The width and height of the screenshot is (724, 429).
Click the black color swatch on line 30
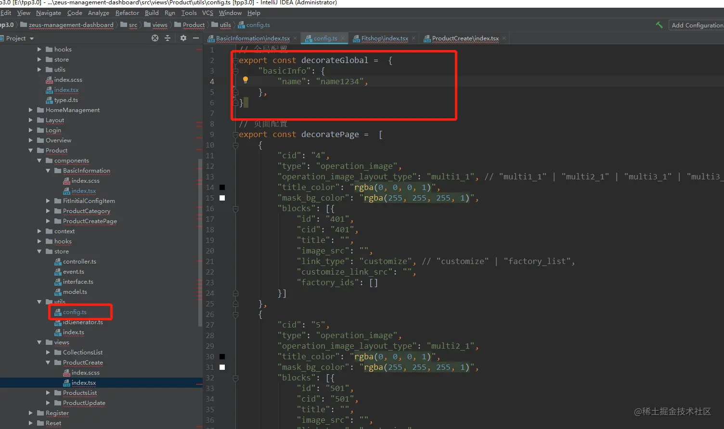(x=222, y=357)
